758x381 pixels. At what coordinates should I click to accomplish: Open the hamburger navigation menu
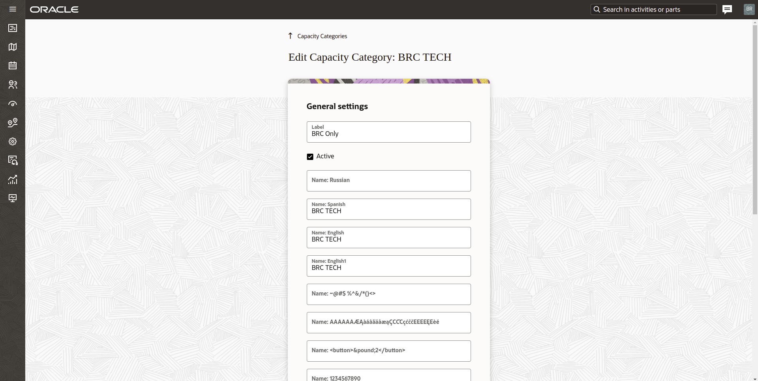[x=13, y=9]
